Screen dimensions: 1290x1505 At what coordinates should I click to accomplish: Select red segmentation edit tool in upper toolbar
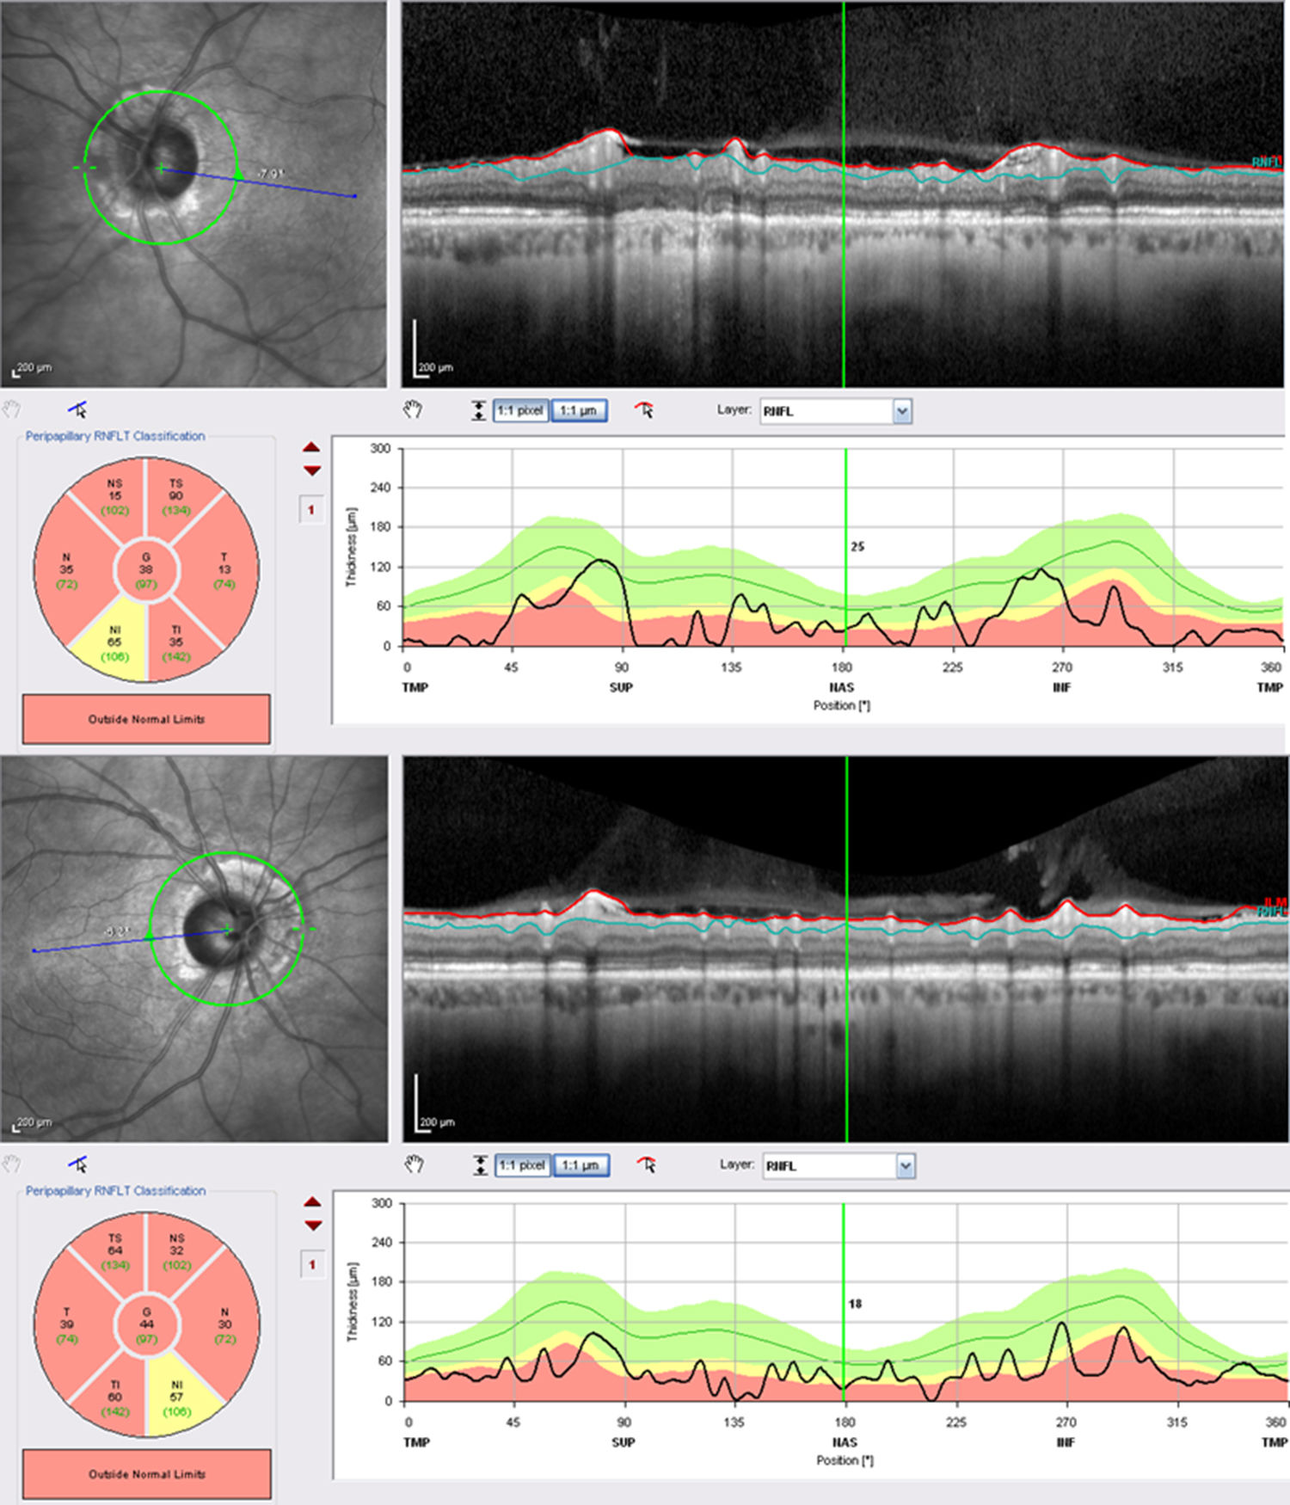(x=644, y=410)
